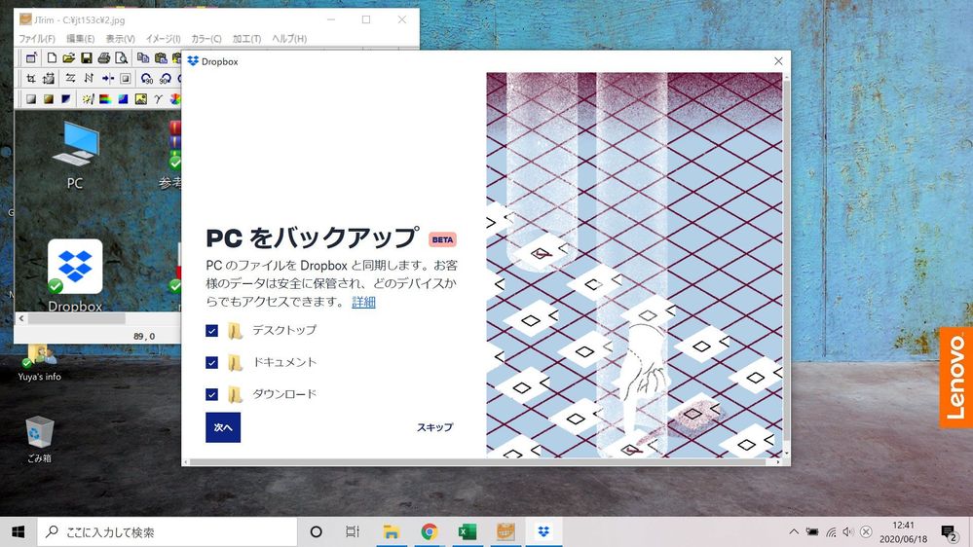Image resolution: width=973 pixels, height=547 pixels.
Task: Click the スキップ link to skip backup
Action: tap(435, 427)
